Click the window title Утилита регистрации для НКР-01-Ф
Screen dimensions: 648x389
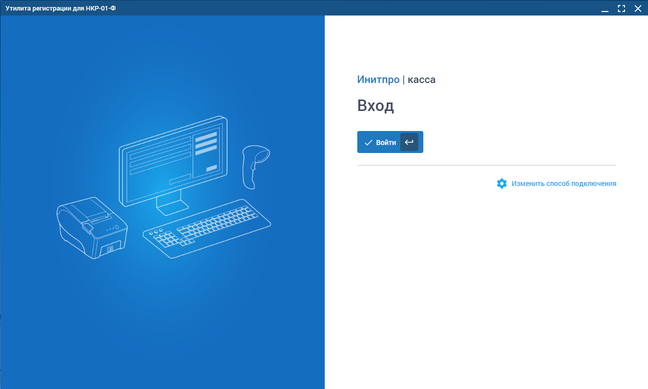tap(61, 8)
